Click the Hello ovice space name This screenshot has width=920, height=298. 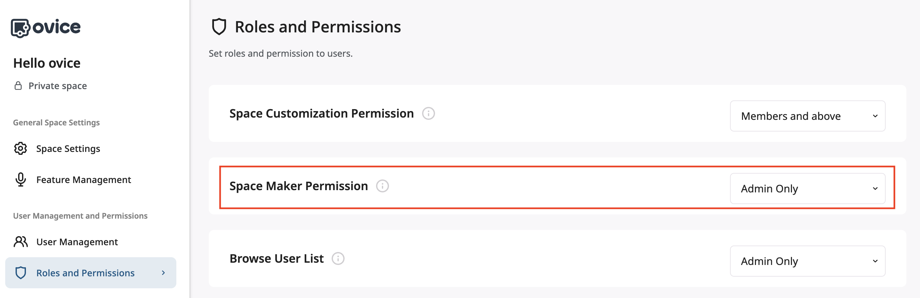[x=47, y=63]
